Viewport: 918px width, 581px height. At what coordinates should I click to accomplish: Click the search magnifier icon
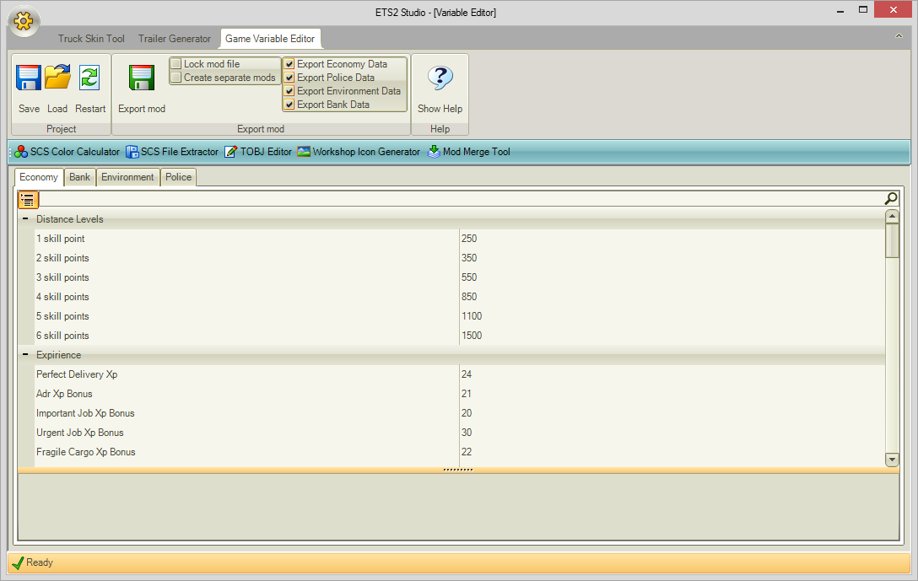pyautogui.click(x=890, y=199)
